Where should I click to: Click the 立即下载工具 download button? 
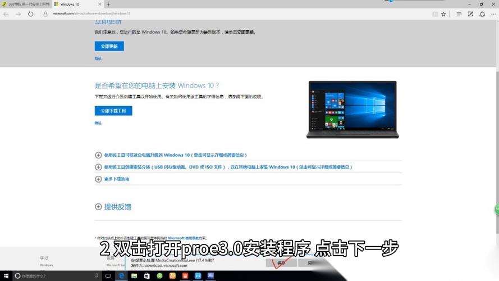click(x=113, y=111)
